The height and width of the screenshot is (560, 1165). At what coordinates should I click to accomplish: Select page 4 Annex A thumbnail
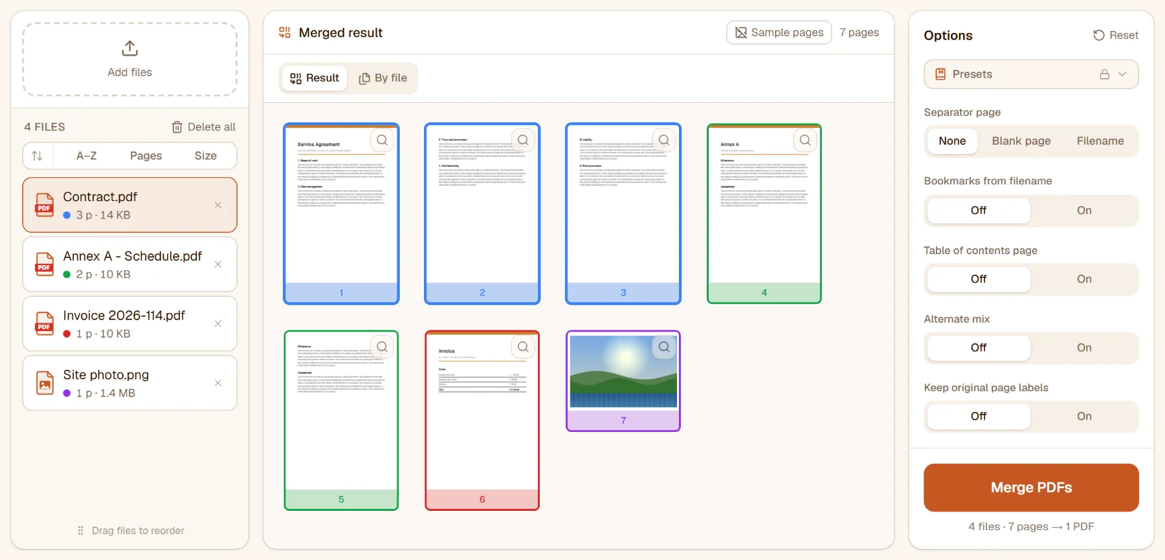(764, 213)
